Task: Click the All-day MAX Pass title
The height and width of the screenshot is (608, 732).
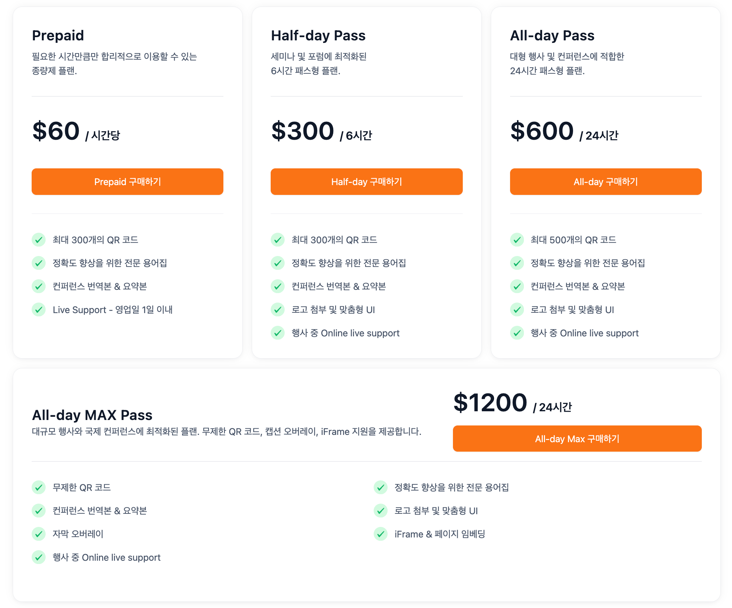Action: (x=92, y=415)
